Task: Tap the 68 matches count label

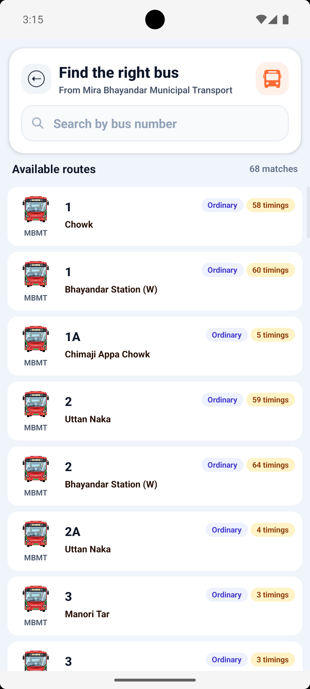Action: coord(273,169)
